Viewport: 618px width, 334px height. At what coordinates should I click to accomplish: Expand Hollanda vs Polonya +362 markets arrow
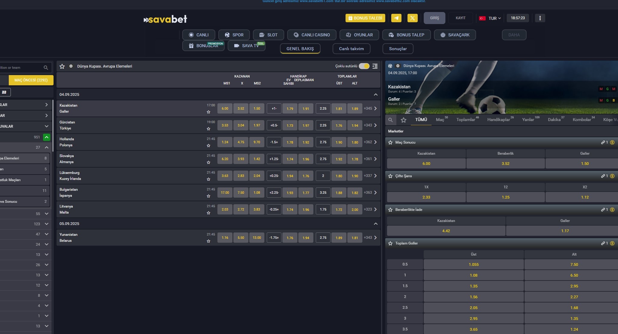[x=375, y=142]
